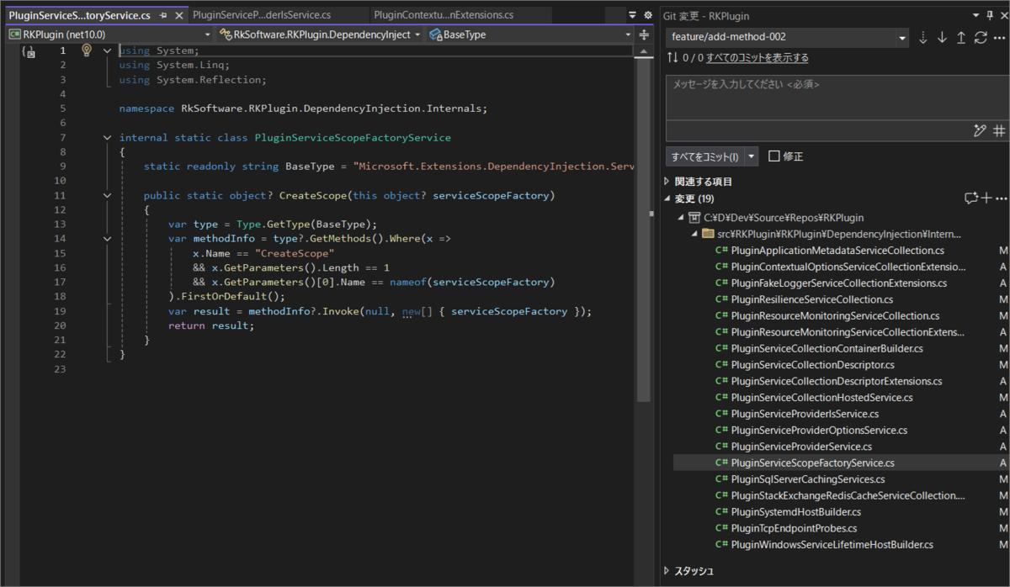Click the folder icon of src\RKPlugin path
The width and height of the screenshot is (1010, 587).
tap(708, 234)
